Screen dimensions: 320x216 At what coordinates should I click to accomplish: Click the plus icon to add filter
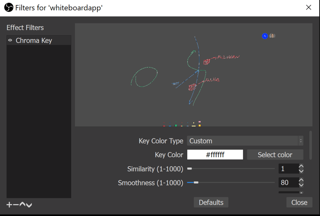click(9, 205)
